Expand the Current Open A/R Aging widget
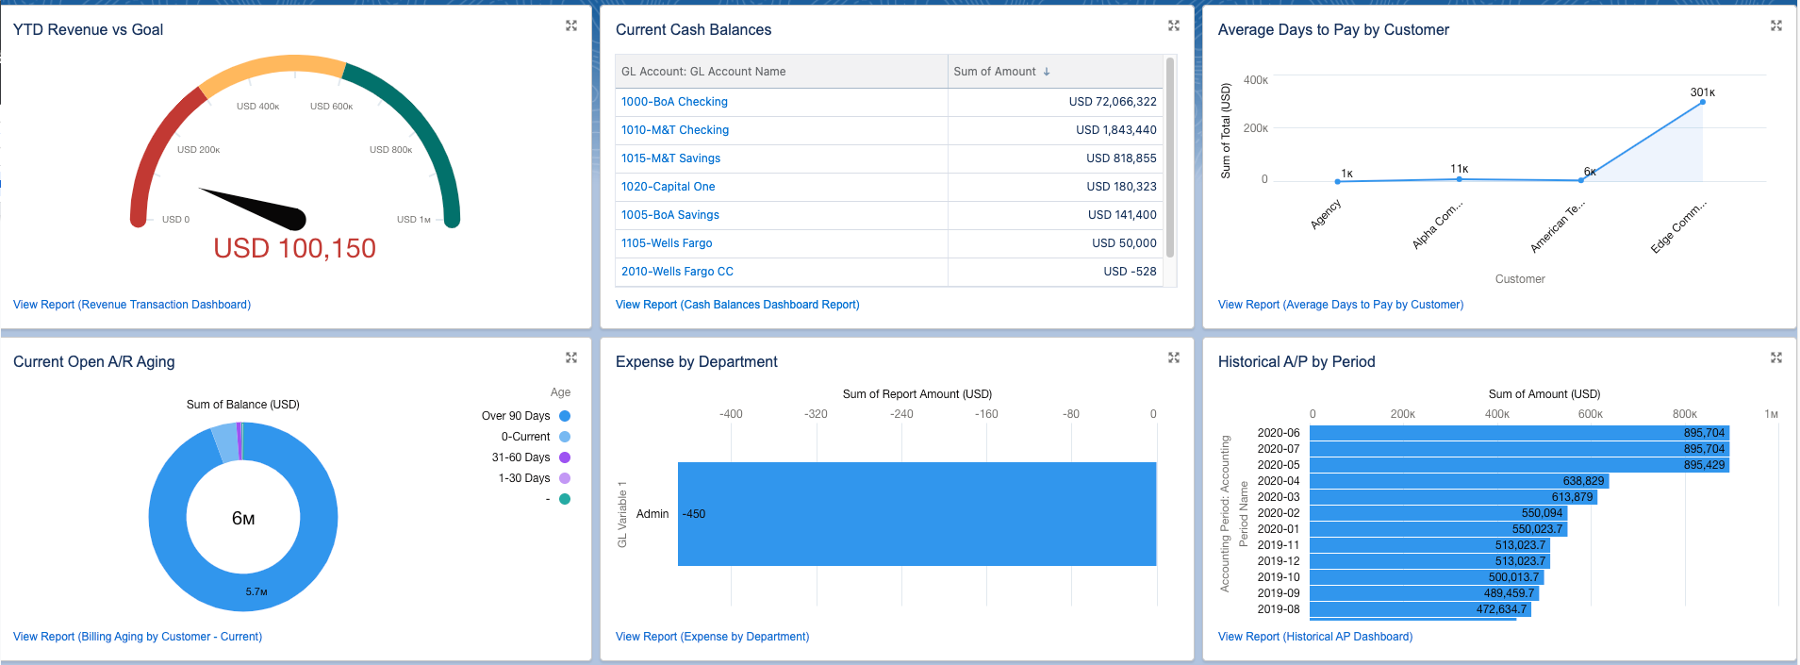The width and height of the screenshot is (1800, 665). [x=570, y=357]
